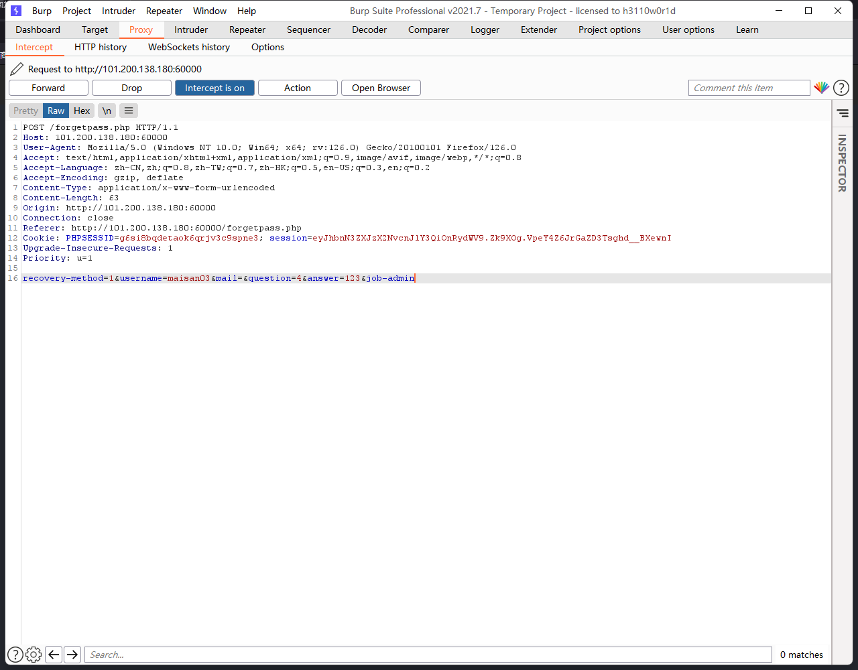Click the pencil edit icon beside the request target
Image resolution: width=858 pixels, height=670 pixels.
click(17, 69)
